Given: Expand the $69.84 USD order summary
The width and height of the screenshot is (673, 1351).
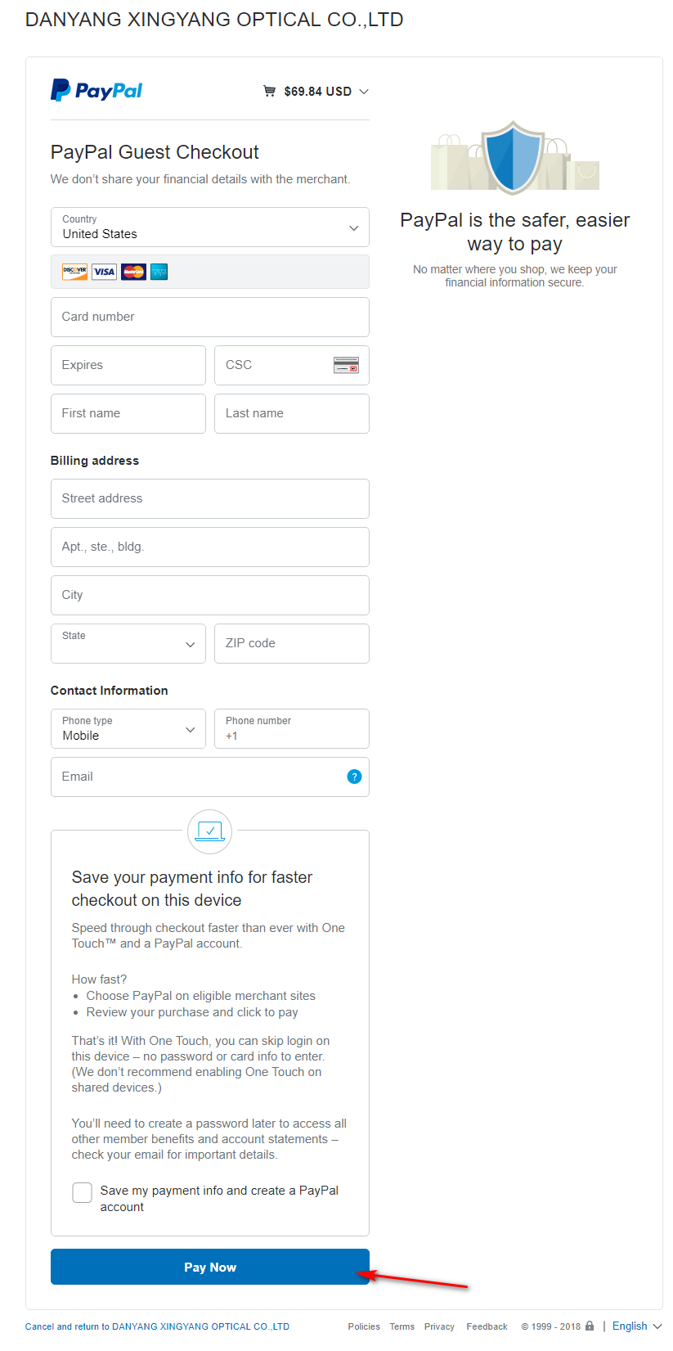Looking at the screenshot, I should click(316, 91).
